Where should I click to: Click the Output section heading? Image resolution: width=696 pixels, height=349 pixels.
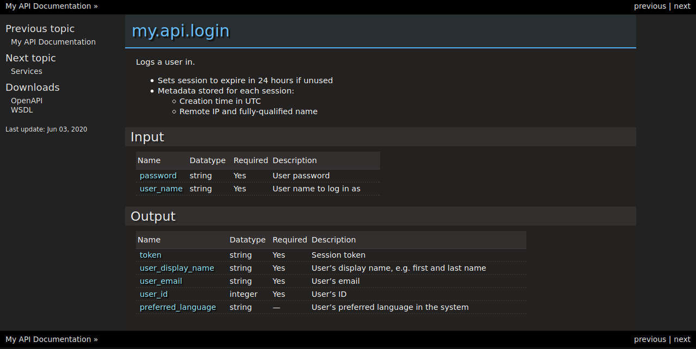coord(153,216)
